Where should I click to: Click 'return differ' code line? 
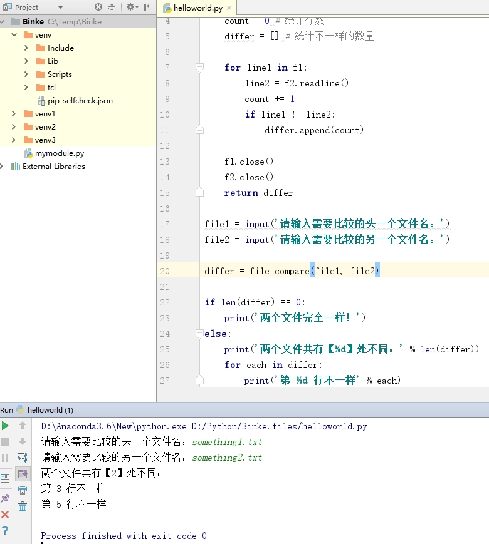tap(258, 193)
